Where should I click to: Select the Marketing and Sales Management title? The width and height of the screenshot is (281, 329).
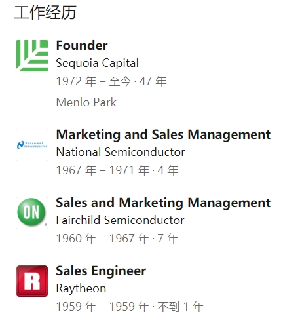(163, 134)
